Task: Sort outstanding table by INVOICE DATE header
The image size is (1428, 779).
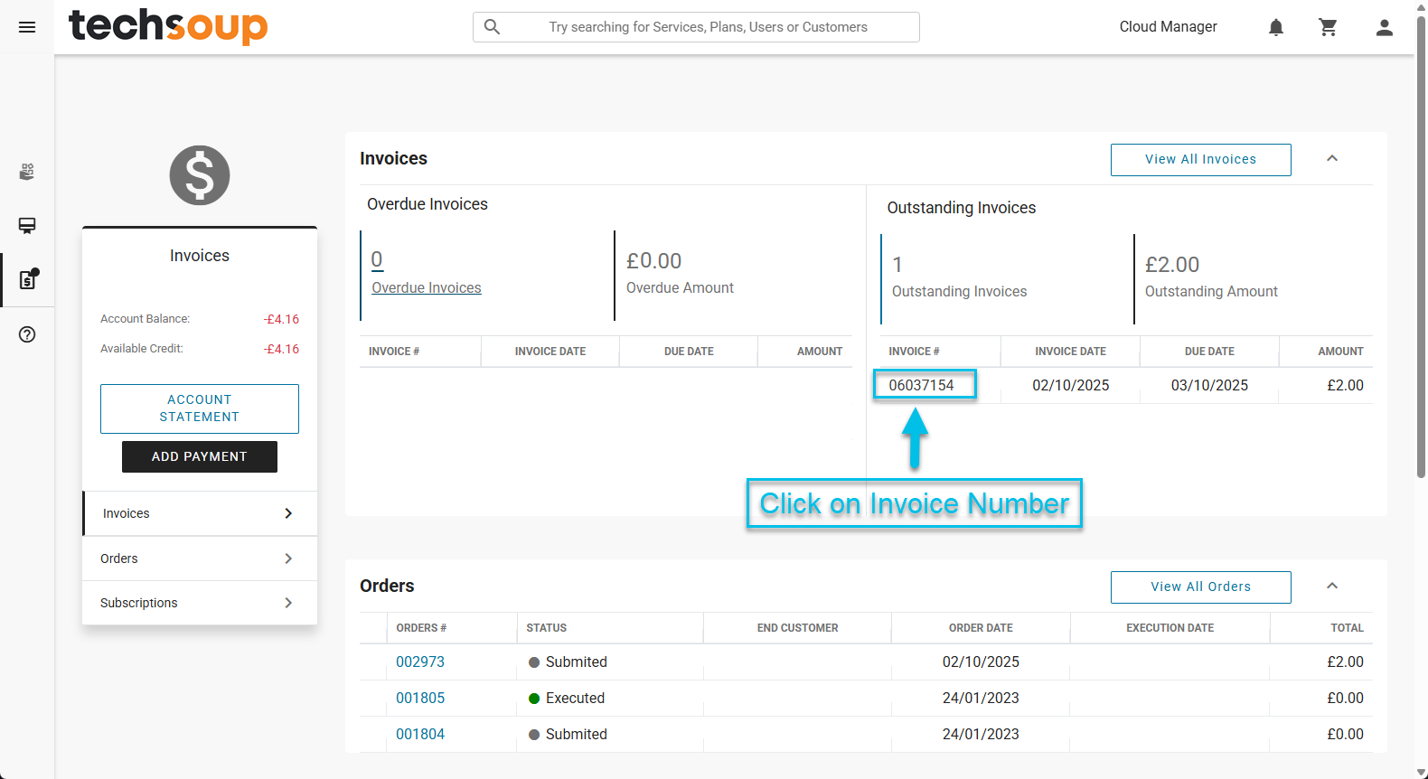Action: pos(1070,352)
